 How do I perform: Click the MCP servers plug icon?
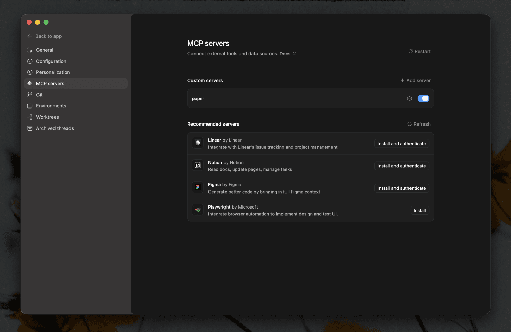tap(30, 84)
